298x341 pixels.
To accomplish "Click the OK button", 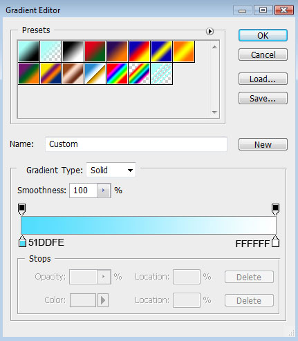I will click(263, 35).
